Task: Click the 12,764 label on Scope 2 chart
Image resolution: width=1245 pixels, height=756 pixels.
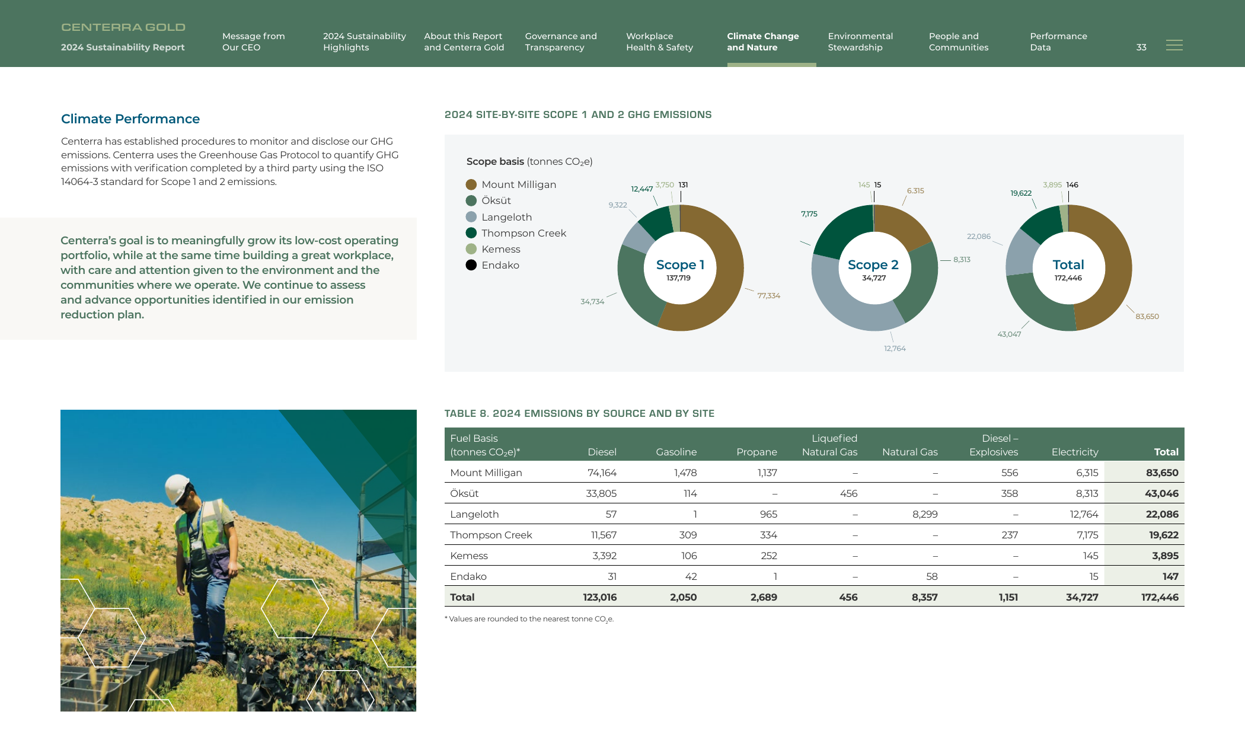Action: pyautogui.click(x=895, y=349)
